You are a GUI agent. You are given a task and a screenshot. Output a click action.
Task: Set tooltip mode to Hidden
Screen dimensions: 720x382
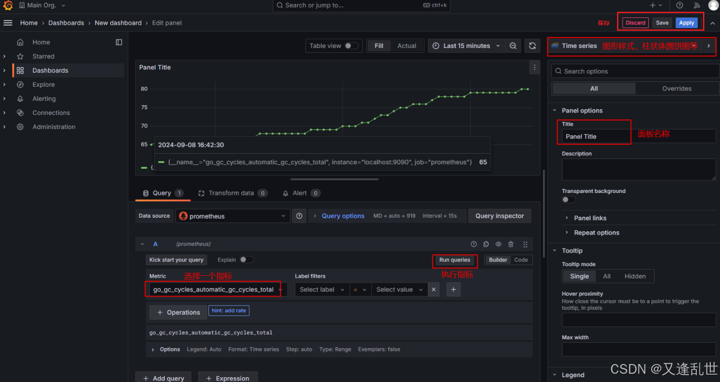(635, 276)
